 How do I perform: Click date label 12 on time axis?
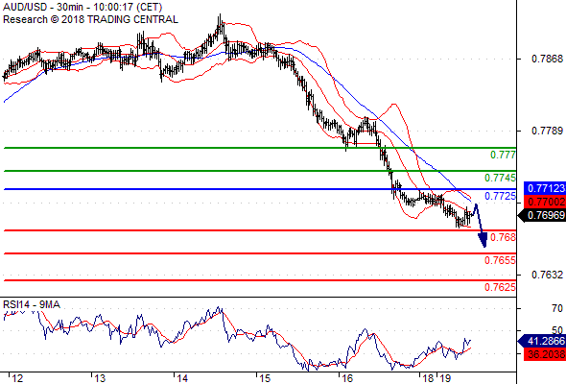[x=17, y=378]
